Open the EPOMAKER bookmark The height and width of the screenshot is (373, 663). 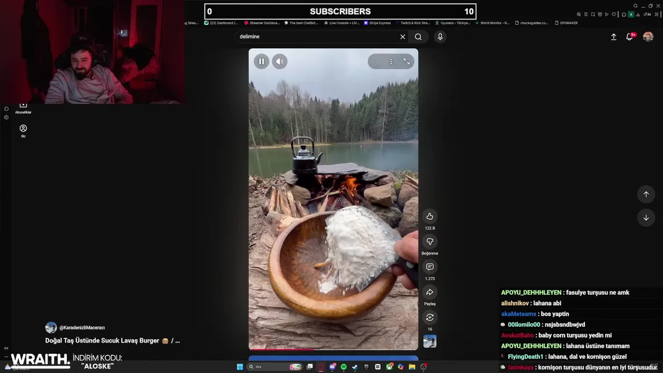(x=566, y=23)
